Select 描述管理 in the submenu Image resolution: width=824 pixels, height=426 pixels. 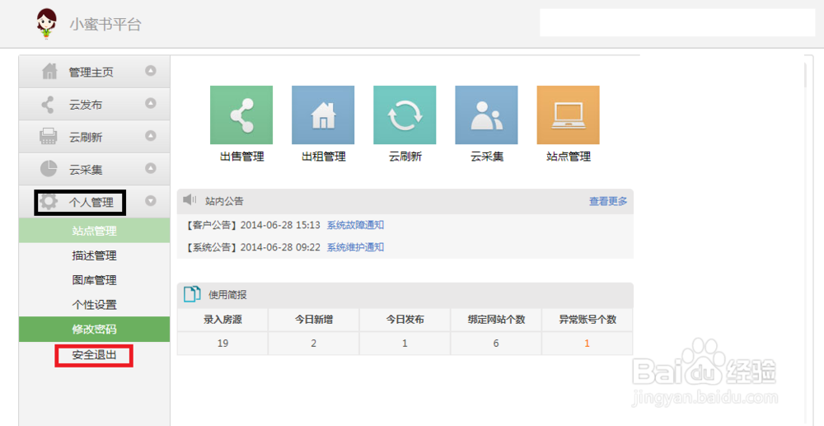[x=95, y=255]
